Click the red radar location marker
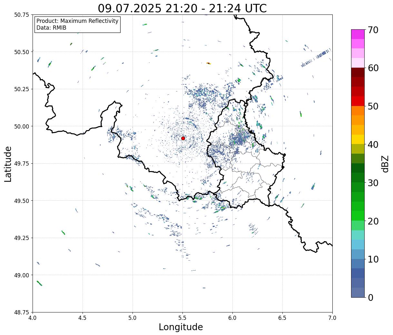393x335 pixels. [183, 138]
